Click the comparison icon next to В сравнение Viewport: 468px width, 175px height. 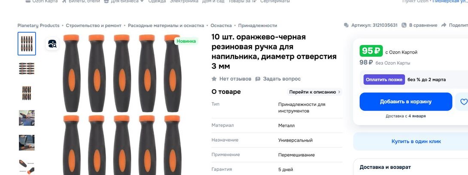click(x=404, y=25)
